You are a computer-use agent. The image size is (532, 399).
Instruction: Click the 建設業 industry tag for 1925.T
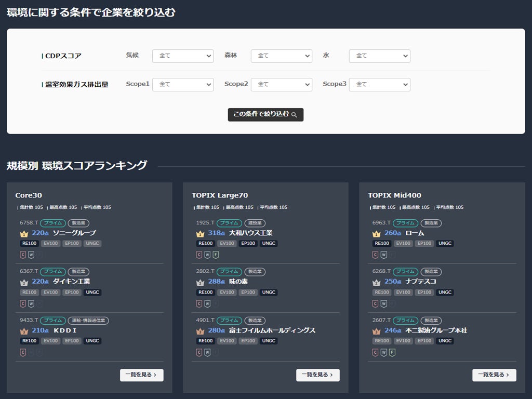coord(255,223)
